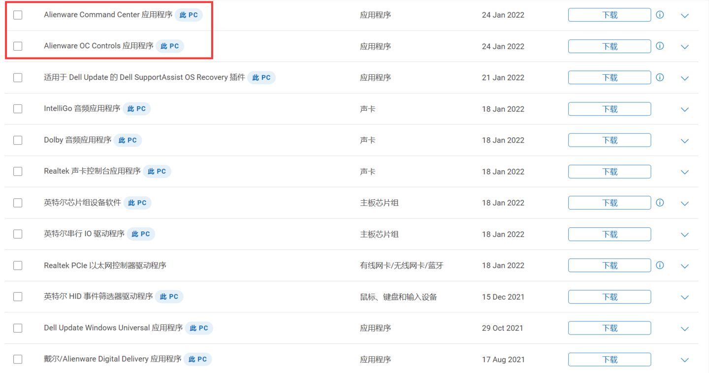Expand the IntelliGo 音频应用程序 row
This screenshot has width=709, height=373.
[684, 109]
